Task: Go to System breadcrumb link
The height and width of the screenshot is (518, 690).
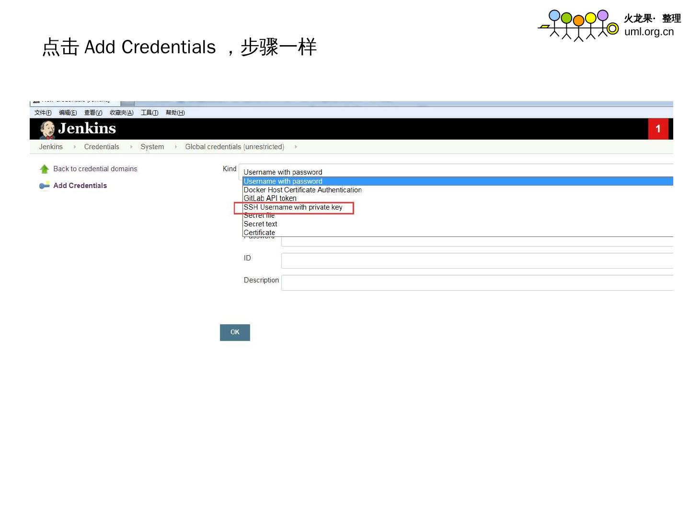Action: point(152,147)
